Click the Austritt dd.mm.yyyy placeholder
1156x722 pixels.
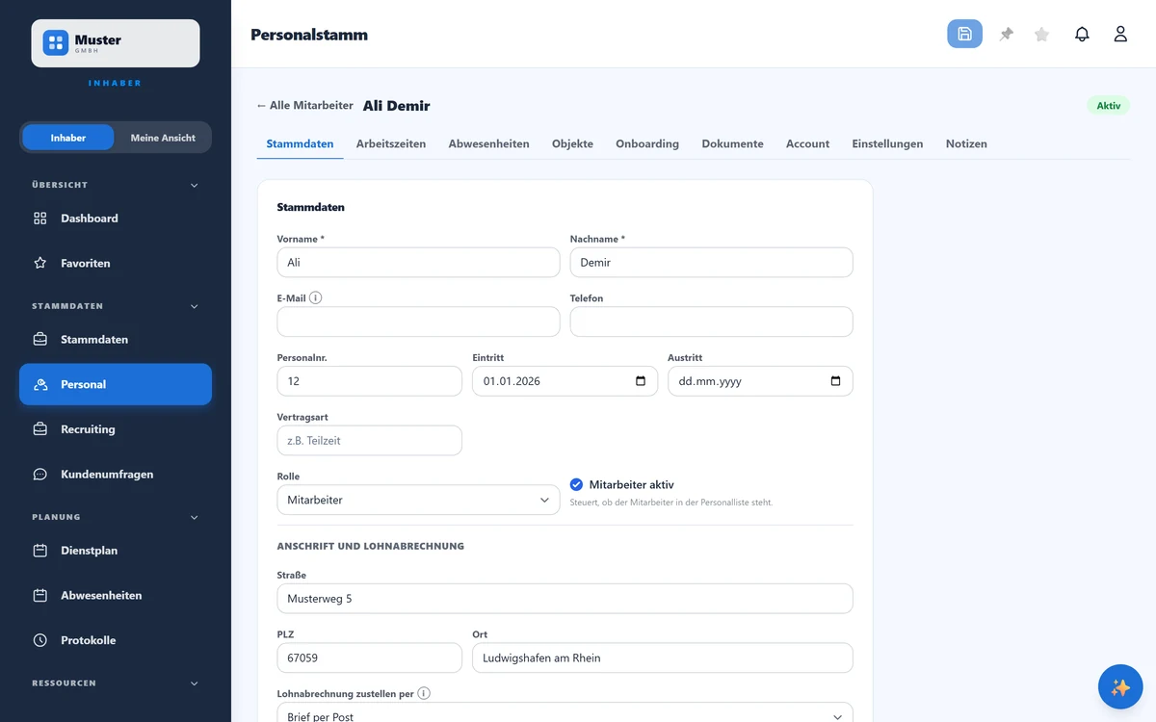click(710, 381)
